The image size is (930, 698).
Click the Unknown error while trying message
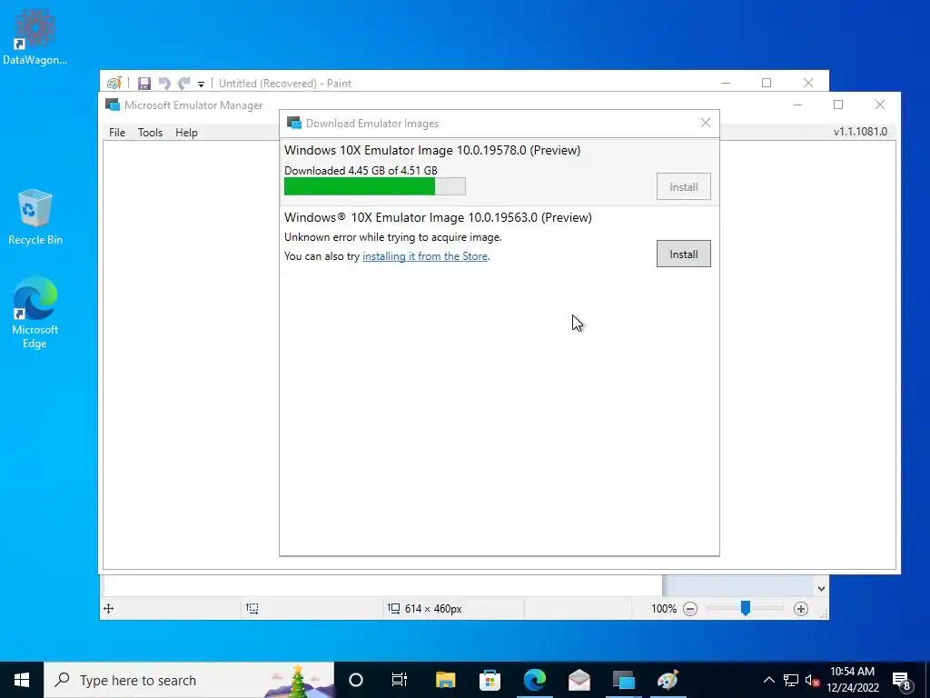[392, 237]
